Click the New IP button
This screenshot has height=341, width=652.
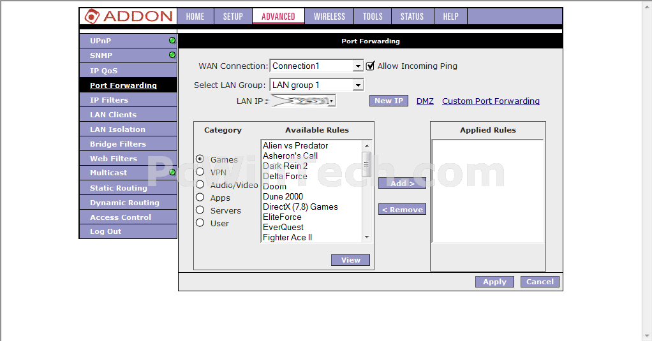tap(389, 101)
